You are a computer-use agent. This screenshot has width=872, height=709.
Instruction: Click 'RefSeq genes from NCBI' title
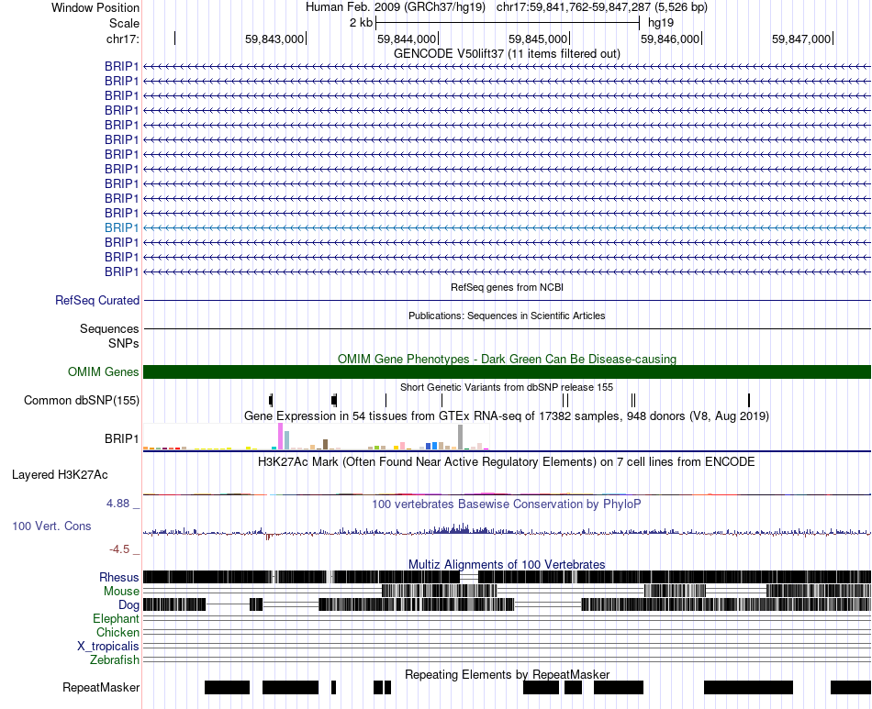click(x=507, y=287)
